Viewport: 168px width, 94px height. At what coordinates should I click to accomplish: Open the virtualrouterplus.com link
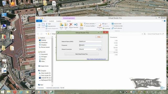click(96, 59)
